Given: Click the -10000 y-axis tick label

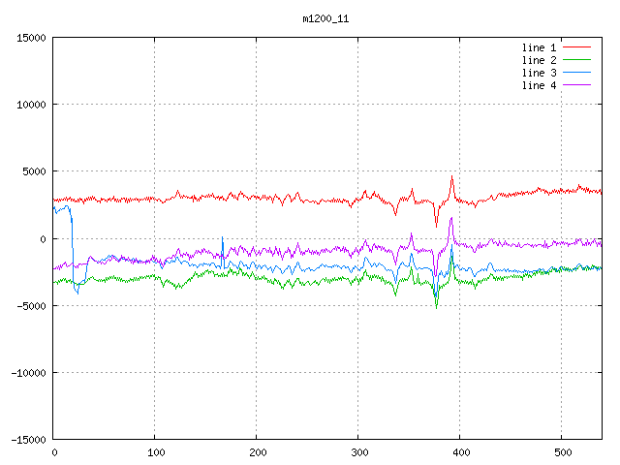Looking at the screenshot, I should [x=26, y=373].
